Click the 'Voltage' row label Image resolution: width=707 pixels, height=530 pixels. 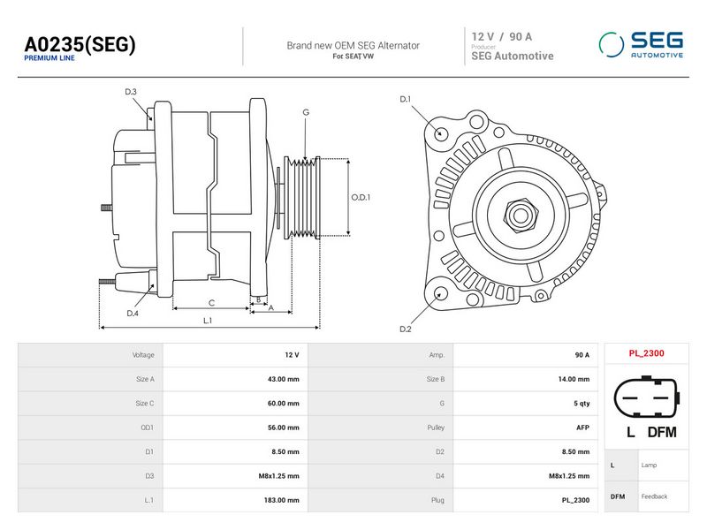[143, 355]
